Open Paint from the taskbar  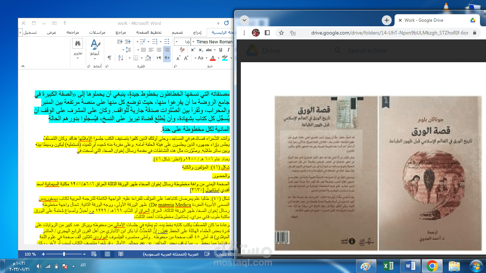pos(366,266)
